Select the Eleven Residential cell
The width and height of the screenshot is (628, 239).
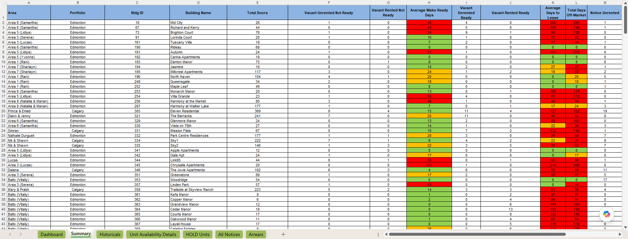tap(198, 111)
